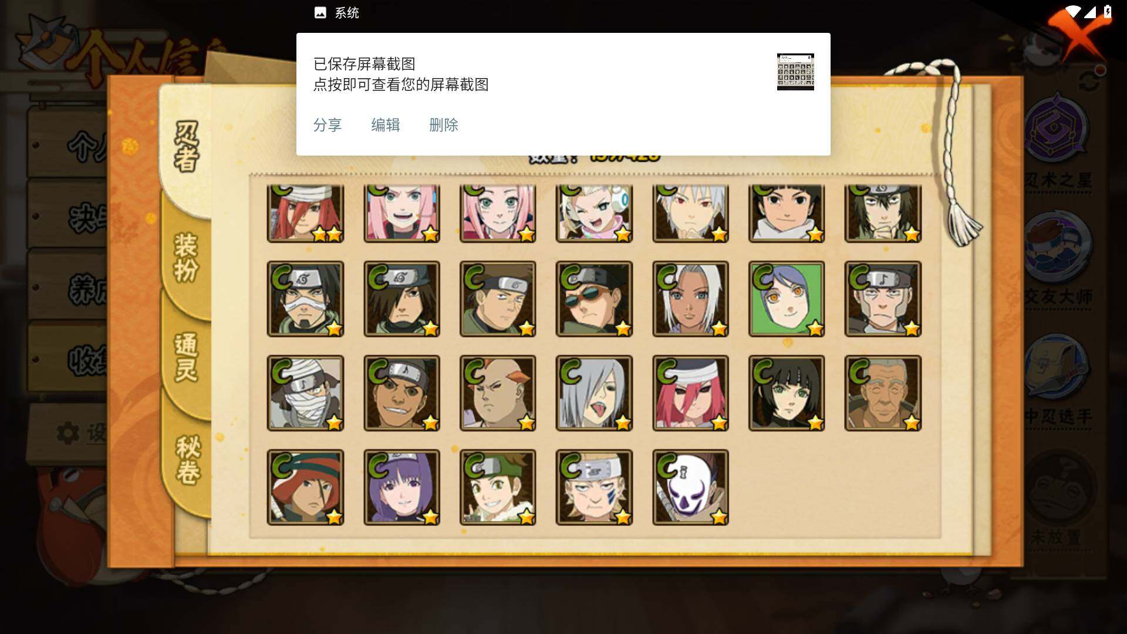
Task: Select the silver-haired tongue-out ninja portrait
Action: (594, 393)
